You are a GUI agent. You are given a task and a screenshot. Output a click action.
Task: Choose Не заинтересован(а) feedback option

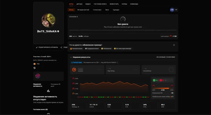click(x=123, y=49)
